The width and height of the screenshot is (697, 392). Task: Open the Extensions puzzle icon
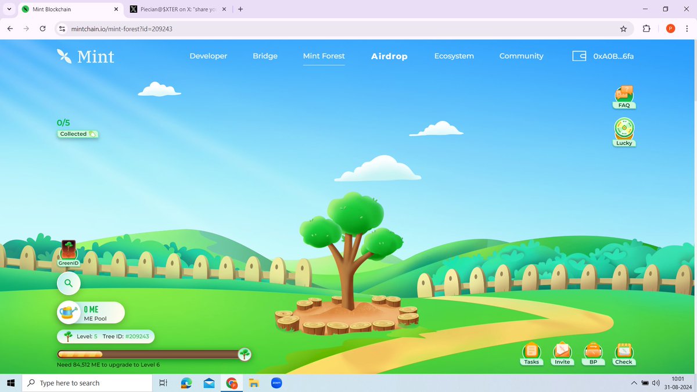coord(646,28)
